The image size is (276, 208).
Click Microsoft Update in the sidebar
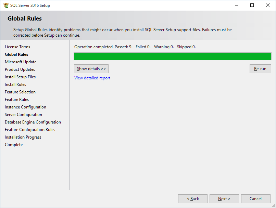[x=21, y=62]
